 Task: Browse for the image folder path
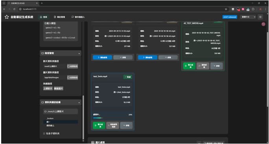click(72, 78)
